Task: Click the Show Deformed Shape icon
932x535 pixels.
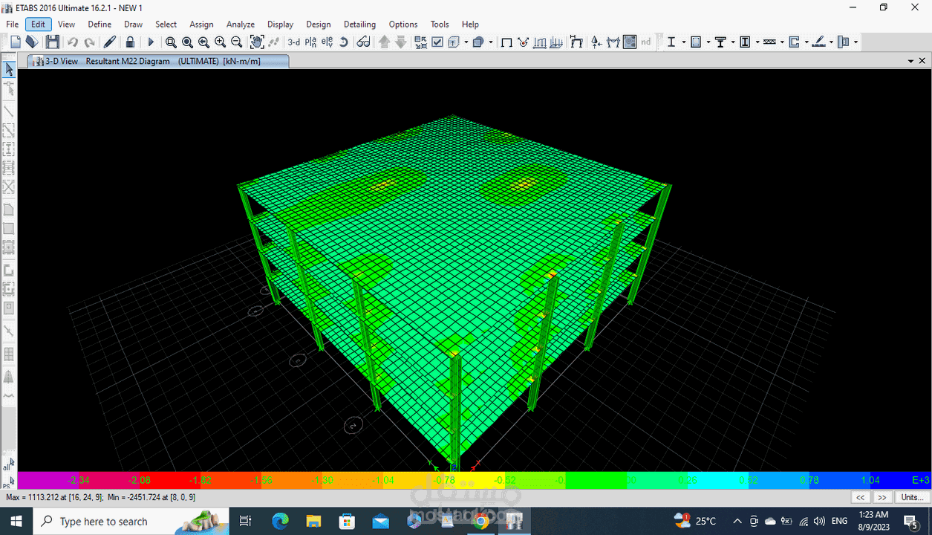Action: click(x=524, y=42)
